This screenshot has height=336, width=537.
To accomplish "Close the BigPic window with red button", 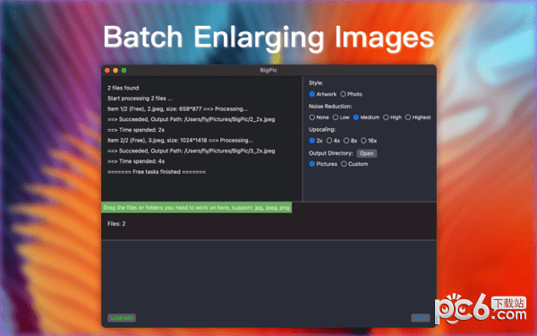I will click(x=107, y=70).
